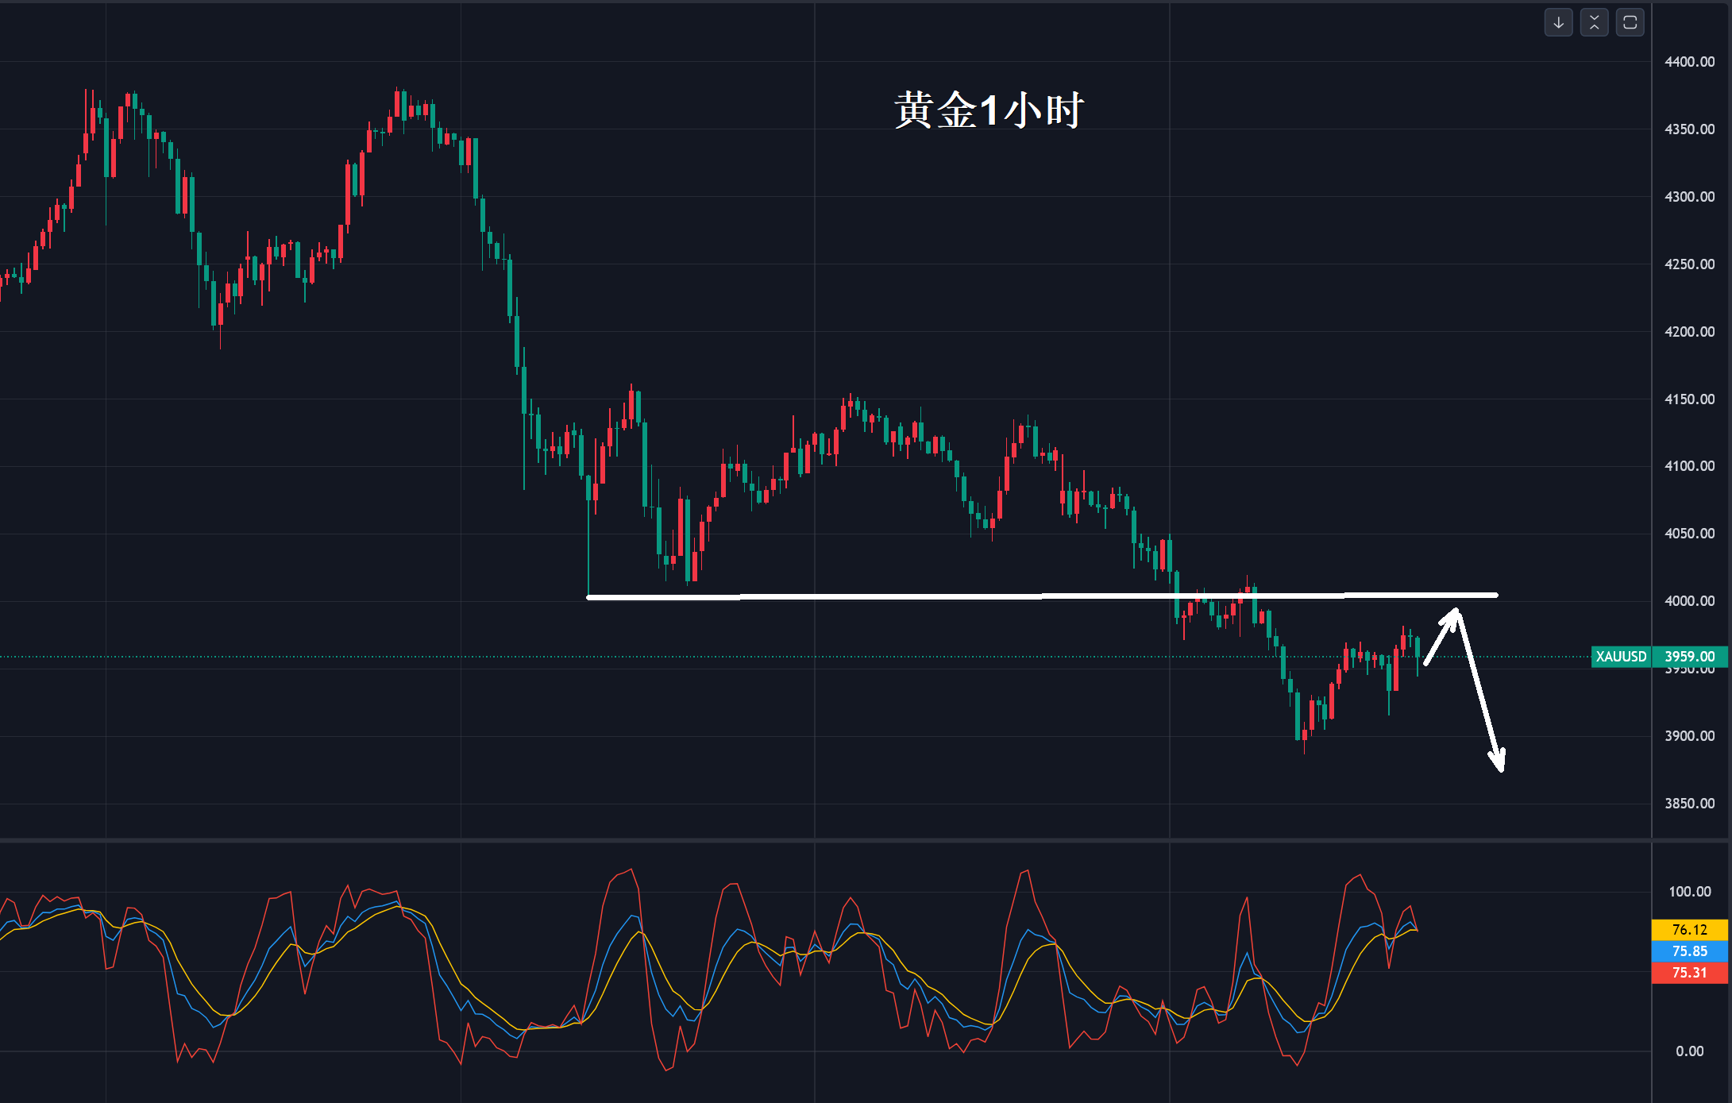The width and height of the screenshot is (1732, 1103).
Task: Click the 3959.00 current price label
Action: click(1689, 657)
